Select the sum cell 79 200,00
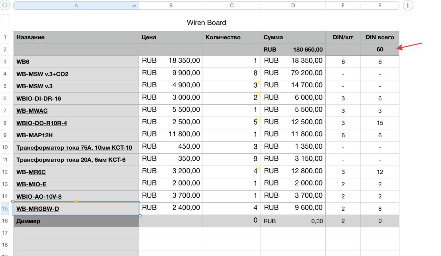441x256 pixels. point(293,74)
